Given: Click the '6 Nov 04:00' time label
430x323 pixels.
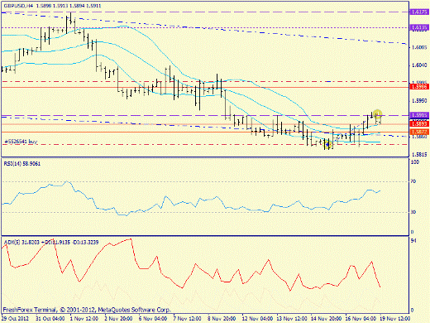Looking at the screenshot, I should click(x=153, y=319).
